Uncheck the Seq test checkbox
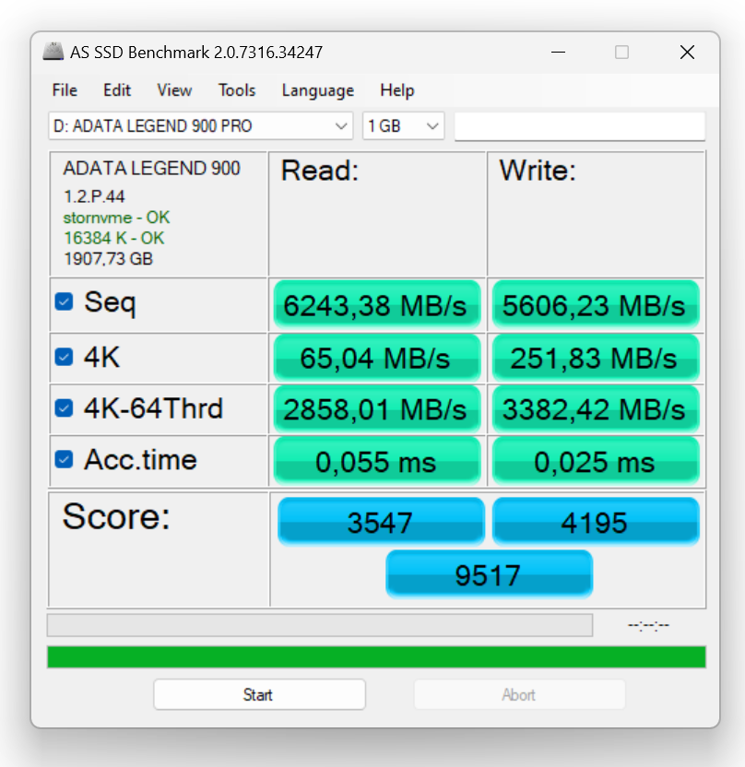The image size is (745, 767). [x=64, y=301]
